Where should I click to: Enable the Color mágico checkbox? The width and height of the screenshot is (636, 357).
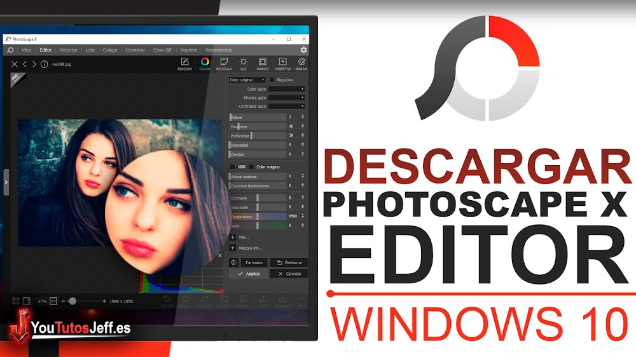pos(251,166)
